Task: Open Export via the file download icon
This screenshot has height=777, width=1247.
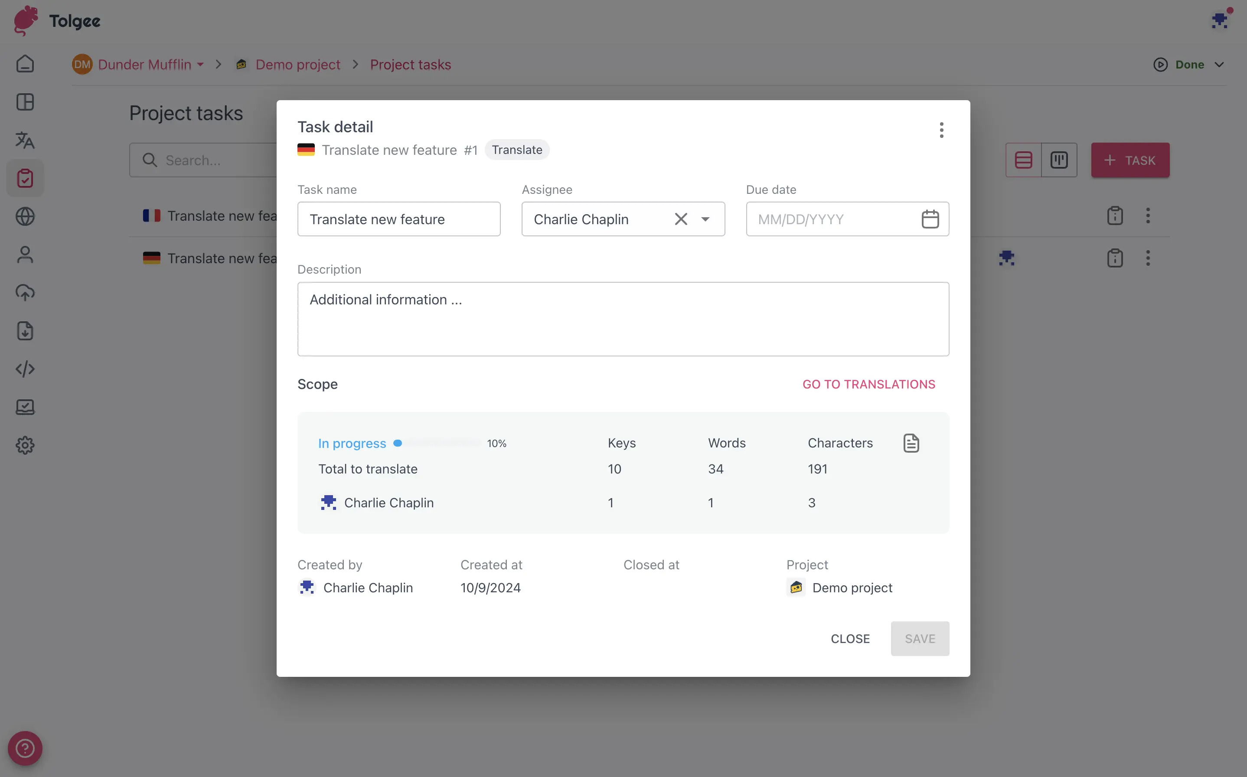Action: [25, 331]
